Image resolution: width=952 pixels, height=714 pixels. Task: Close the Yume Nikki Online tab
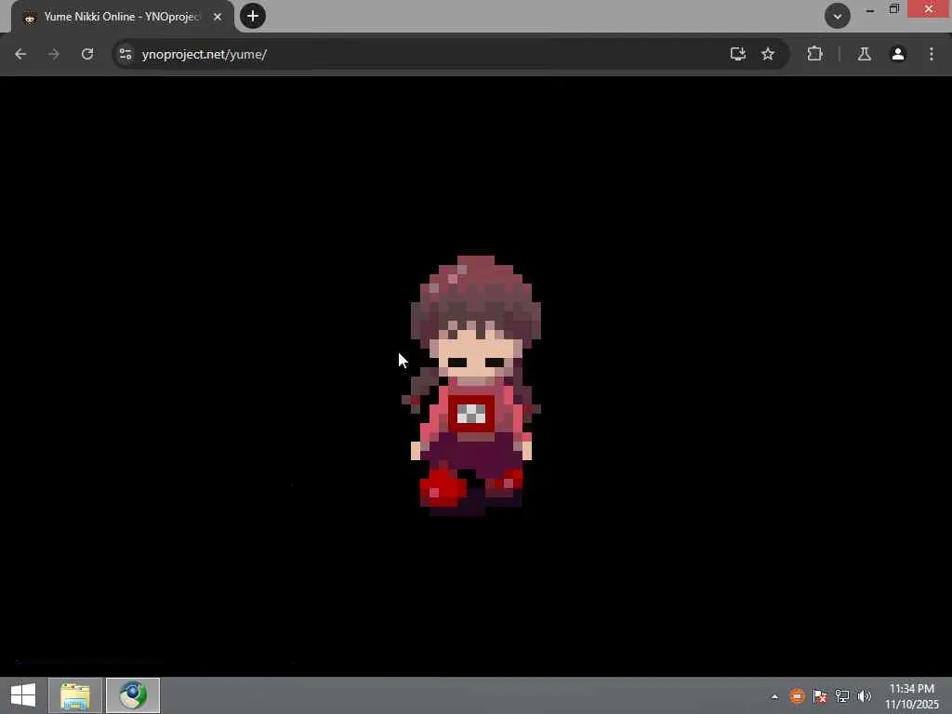click(218, 17)
